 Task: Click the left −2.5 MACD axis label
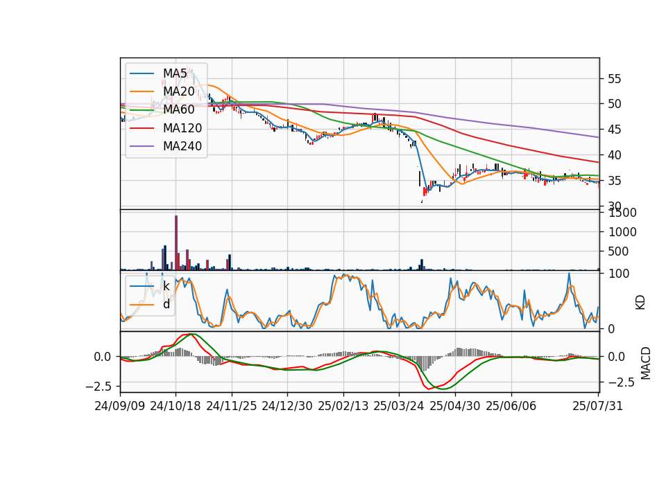(x=99, y=387)
